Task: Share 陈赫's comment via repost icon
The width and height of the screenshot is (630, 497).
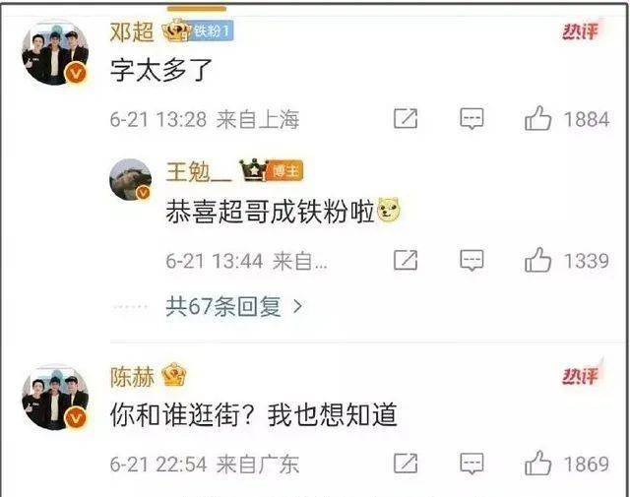Action: click(406, 464)
